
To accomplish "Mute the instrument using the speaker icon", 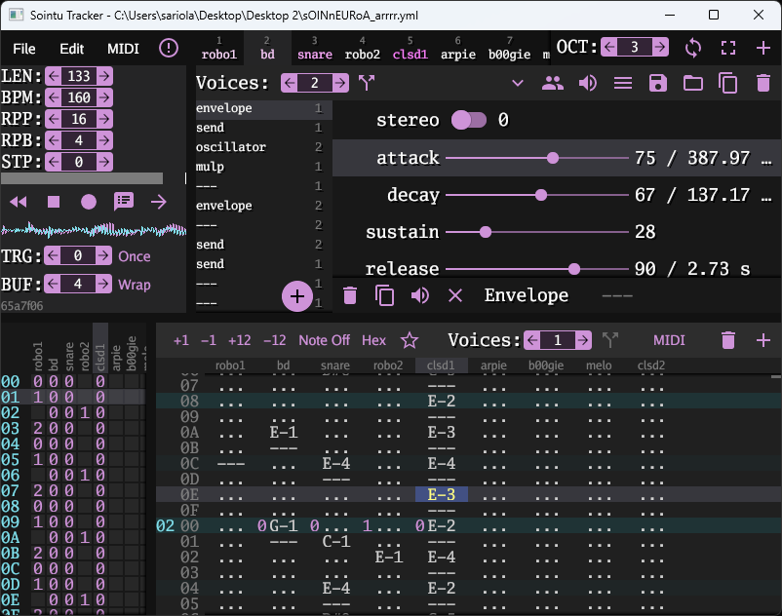I will coord(587,83).
